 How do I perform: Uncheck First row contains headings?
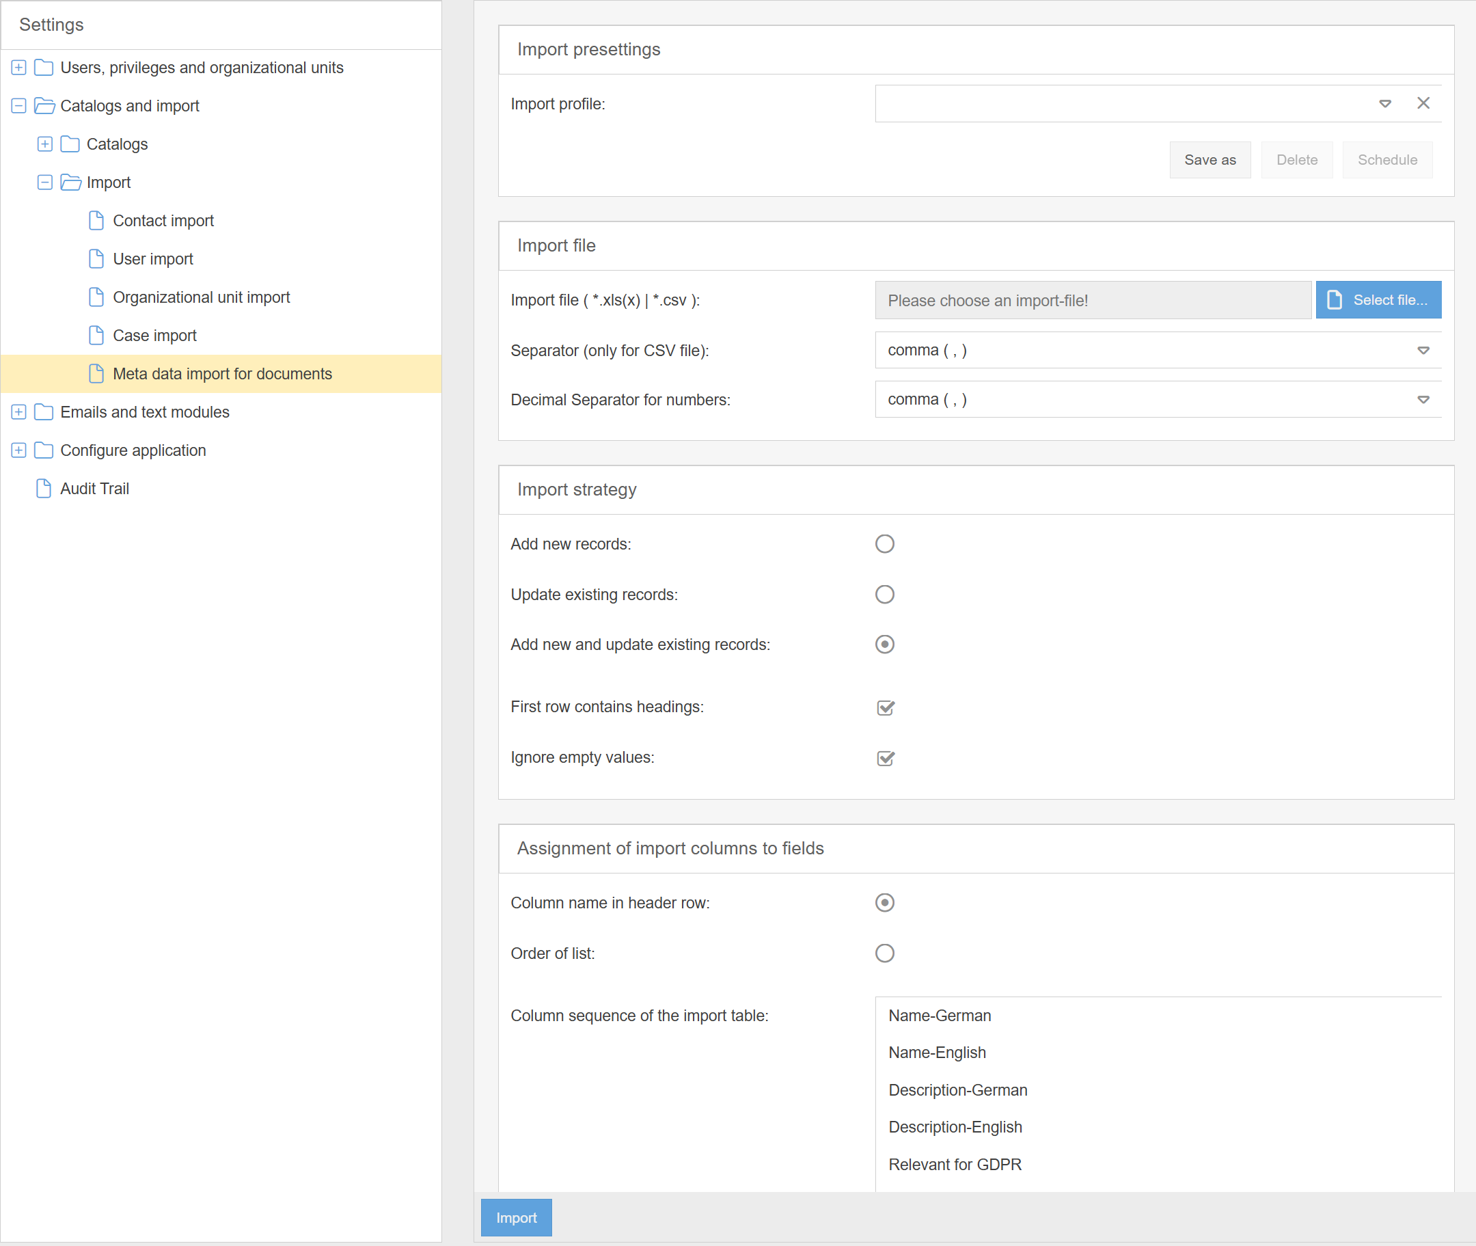click(885, 707)
